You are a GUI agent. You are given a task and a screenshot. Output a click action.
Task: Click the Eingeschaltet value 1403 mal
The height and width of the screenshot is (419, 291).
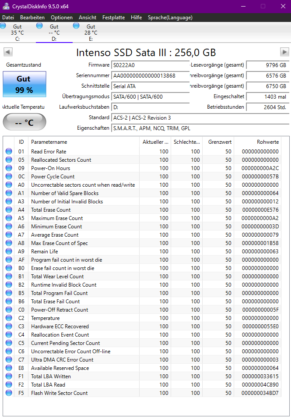click(x=268, y=97)
